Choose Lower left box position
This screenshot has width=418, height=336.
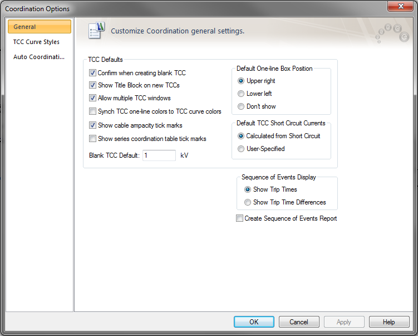[x=241, y=94]
